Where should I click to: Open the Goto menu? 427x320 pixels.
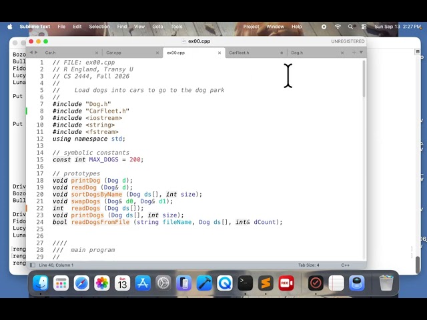click(x=157, y=27)
